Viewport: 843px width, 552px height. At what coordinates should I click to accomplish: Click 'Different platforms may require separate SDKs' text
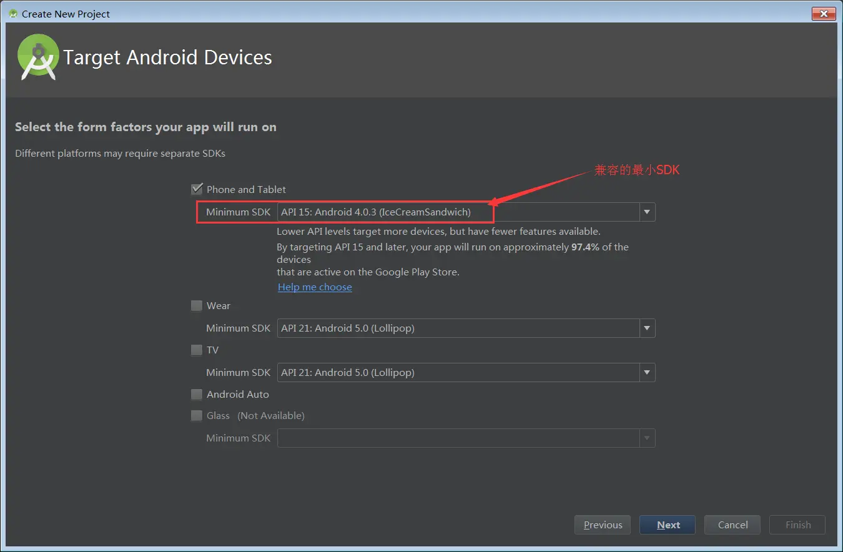pyautogui.click(x=121, y=154)
